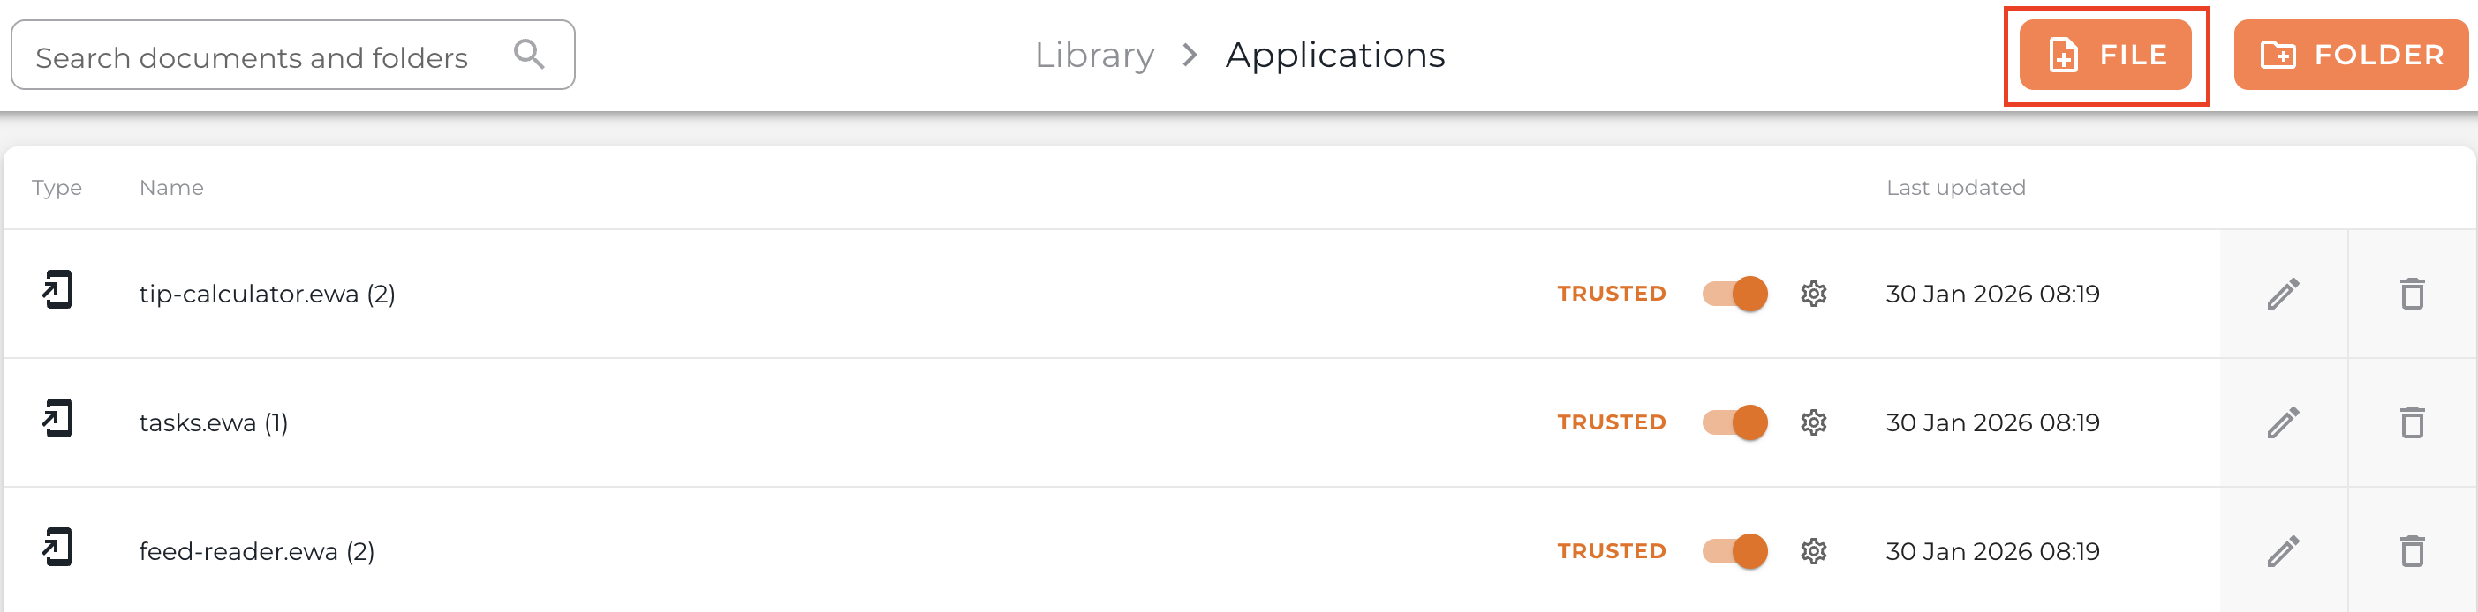Disable trusted switch for tasks.ewa
This screenshot has width=2478, height=612.
(x=1734, y=422)
